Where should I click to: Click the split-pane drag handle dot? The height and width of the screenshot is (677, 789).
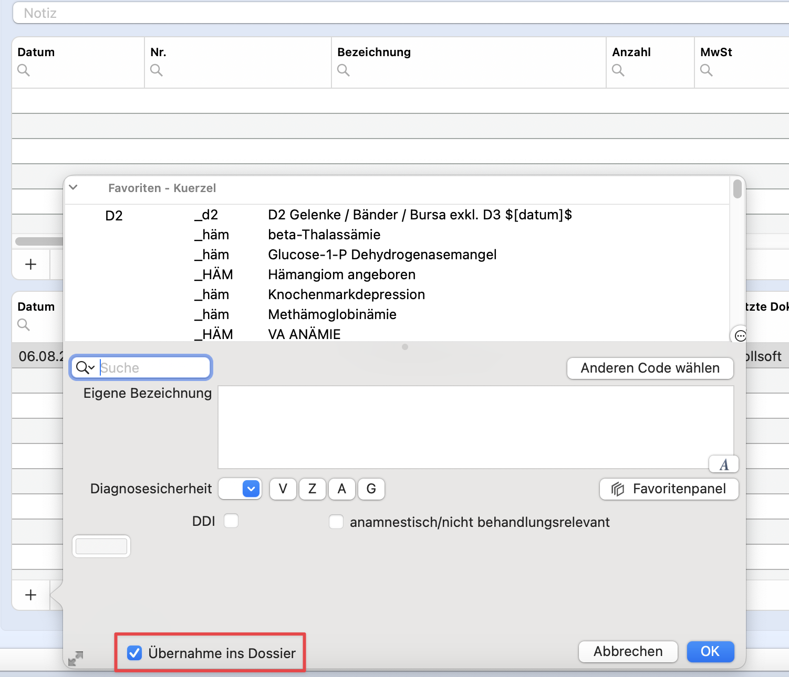coord(405,347)
